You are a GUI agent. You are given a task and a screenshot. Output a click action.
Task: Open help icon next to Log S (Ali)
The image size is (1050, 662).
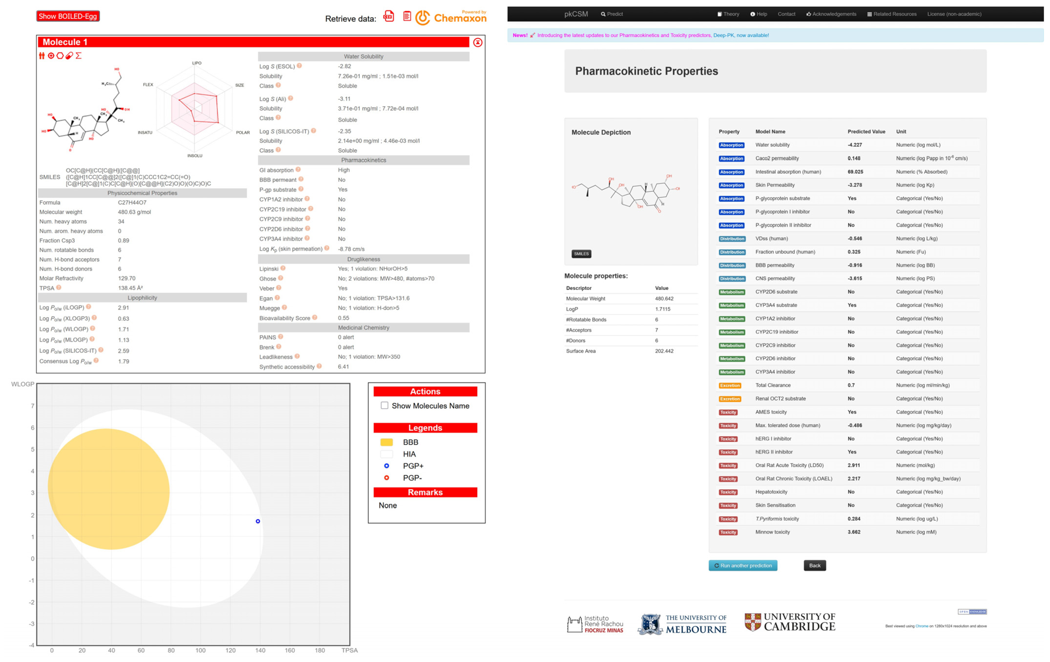coord(290,98)
